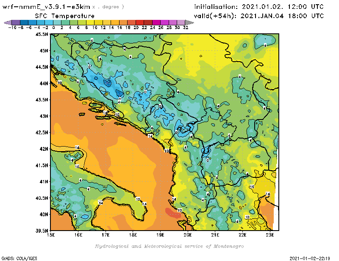Click the latitude label '42N'
339x261 pixels.
pos(44,149)
